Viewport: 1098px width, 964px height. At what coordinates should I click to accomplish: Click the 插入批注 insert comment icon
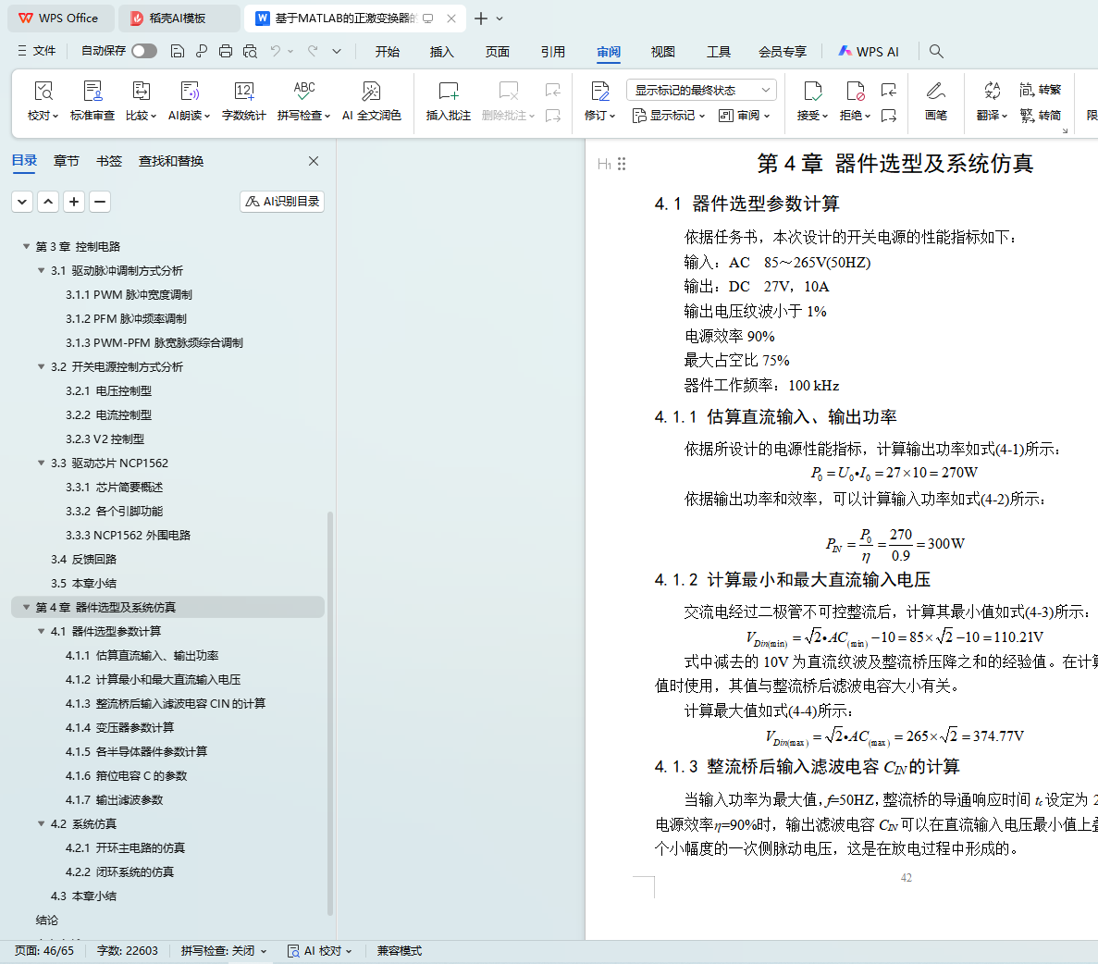pyautogui.click(x=449, y=92)
